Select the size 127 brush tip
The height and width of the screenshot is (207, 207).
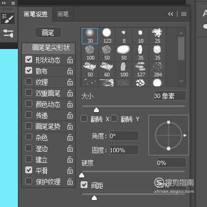point(141,70)
